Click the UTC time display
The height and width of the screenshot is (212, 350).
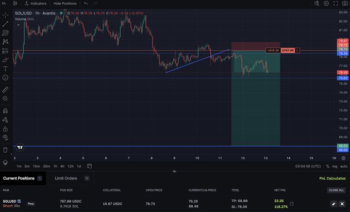(x=308, y=167)
